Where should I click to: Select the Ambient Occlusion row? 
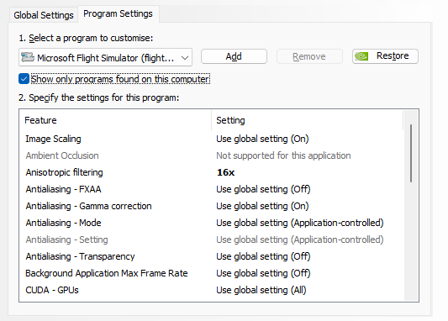point(212,155)
